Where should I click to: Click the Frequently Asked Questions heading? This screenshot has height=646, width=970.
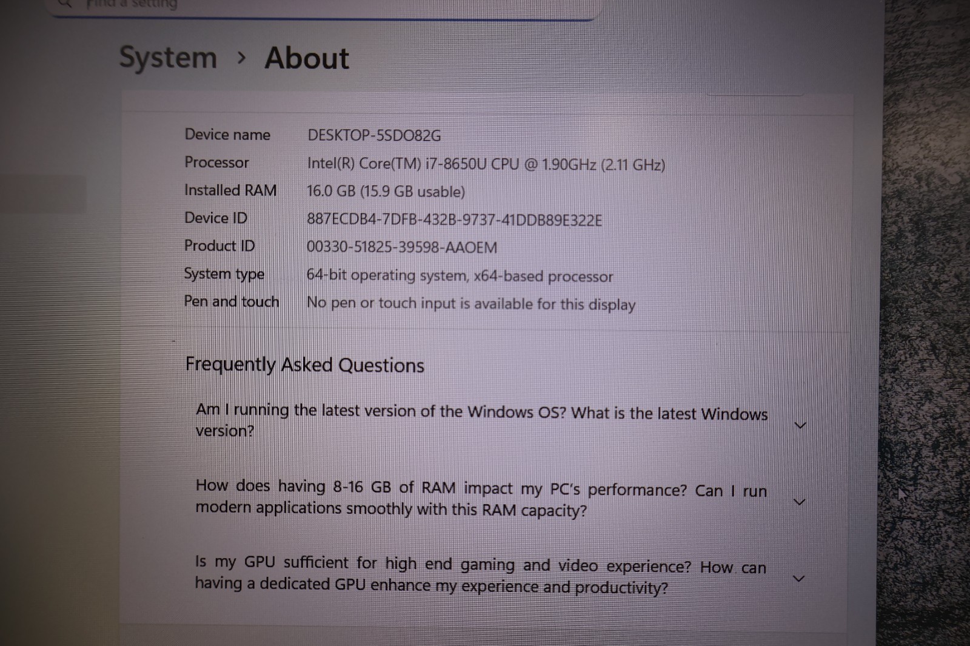coord(305,365)
